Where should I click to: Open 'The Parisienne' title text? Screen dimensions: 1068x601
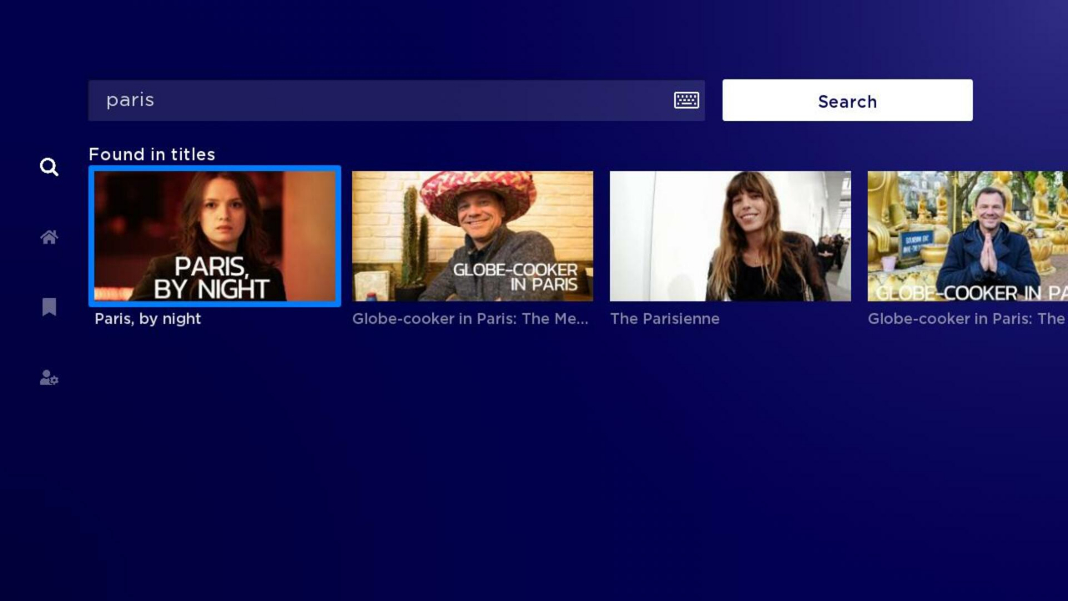[664, 319]
